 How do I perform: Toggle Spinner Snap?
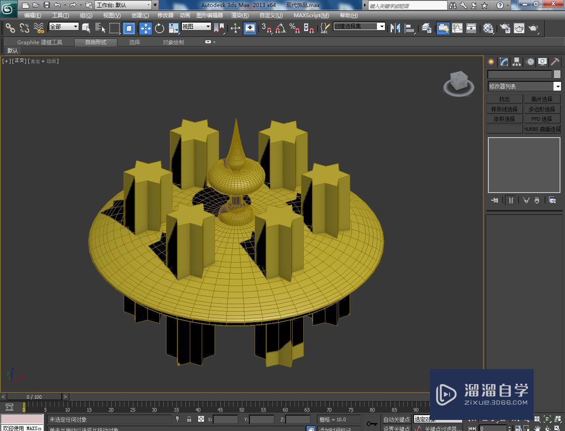(x=309, y=28)
